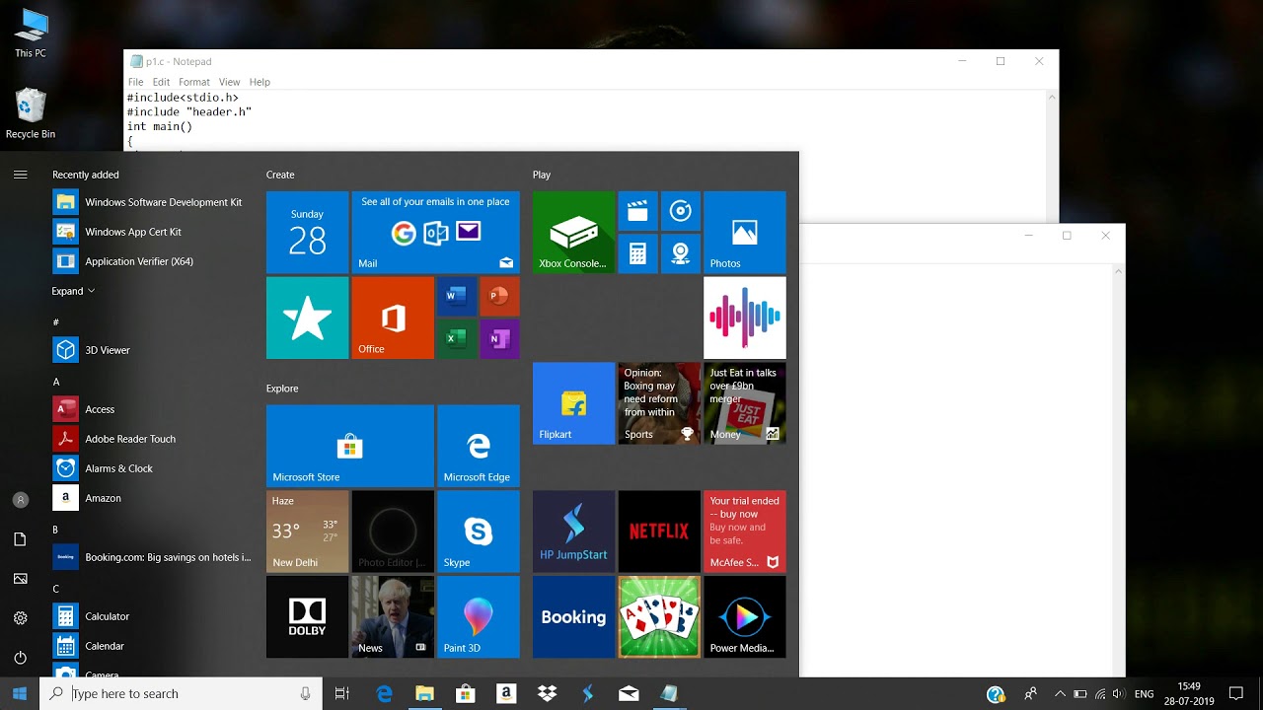Viewport: 1263px width, 710px height.
Task: Open Windows Software Development Kit folder
Action: pyautogui.click(x=153, y=202)
